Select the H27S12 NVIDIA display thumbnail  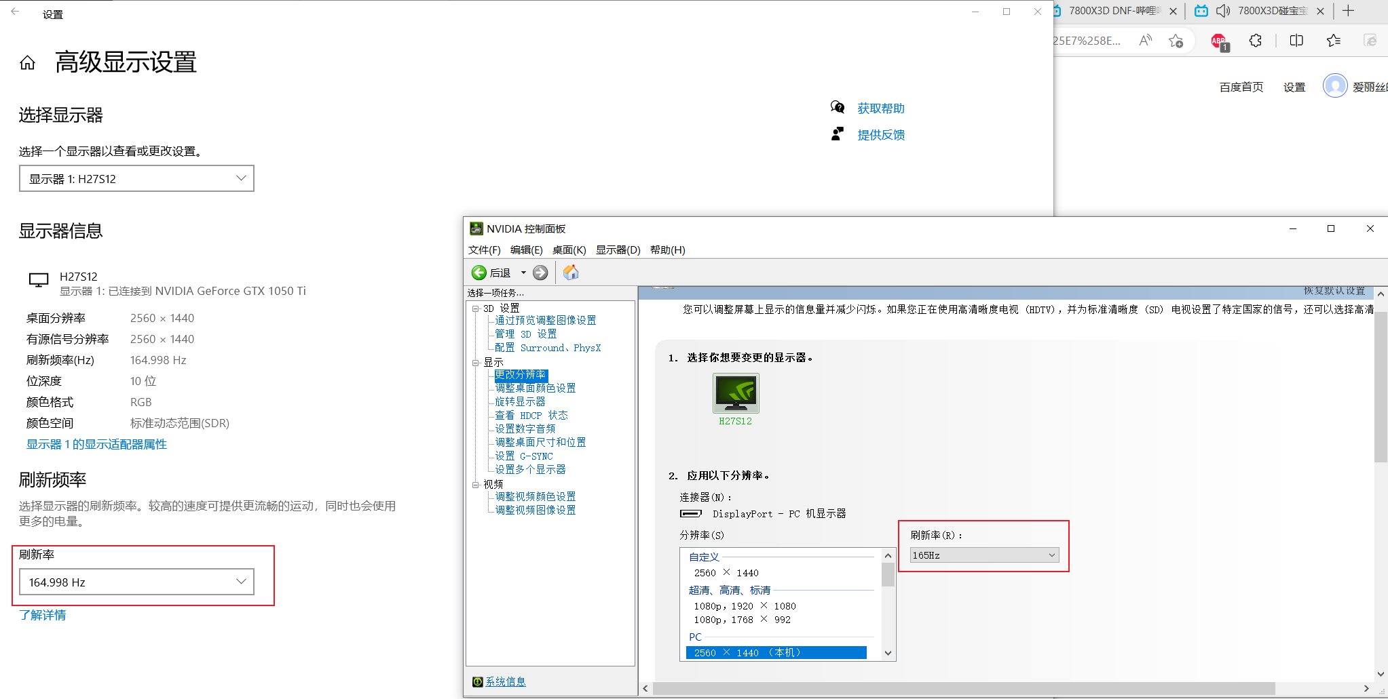[736, 393]
